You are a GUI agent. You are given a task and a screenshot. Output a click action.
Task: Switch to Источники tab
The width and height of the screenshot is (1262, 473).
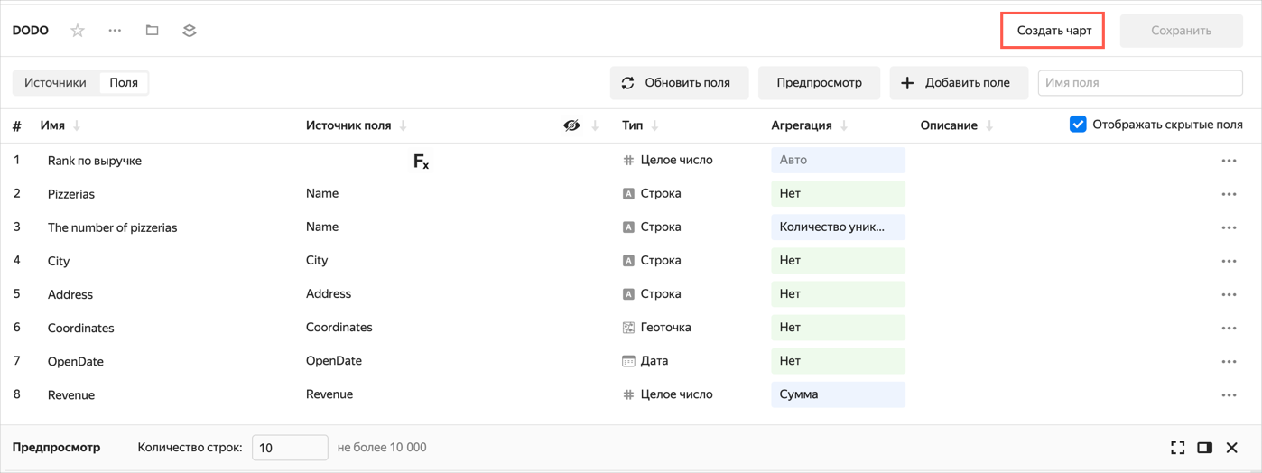coord(56,83)
